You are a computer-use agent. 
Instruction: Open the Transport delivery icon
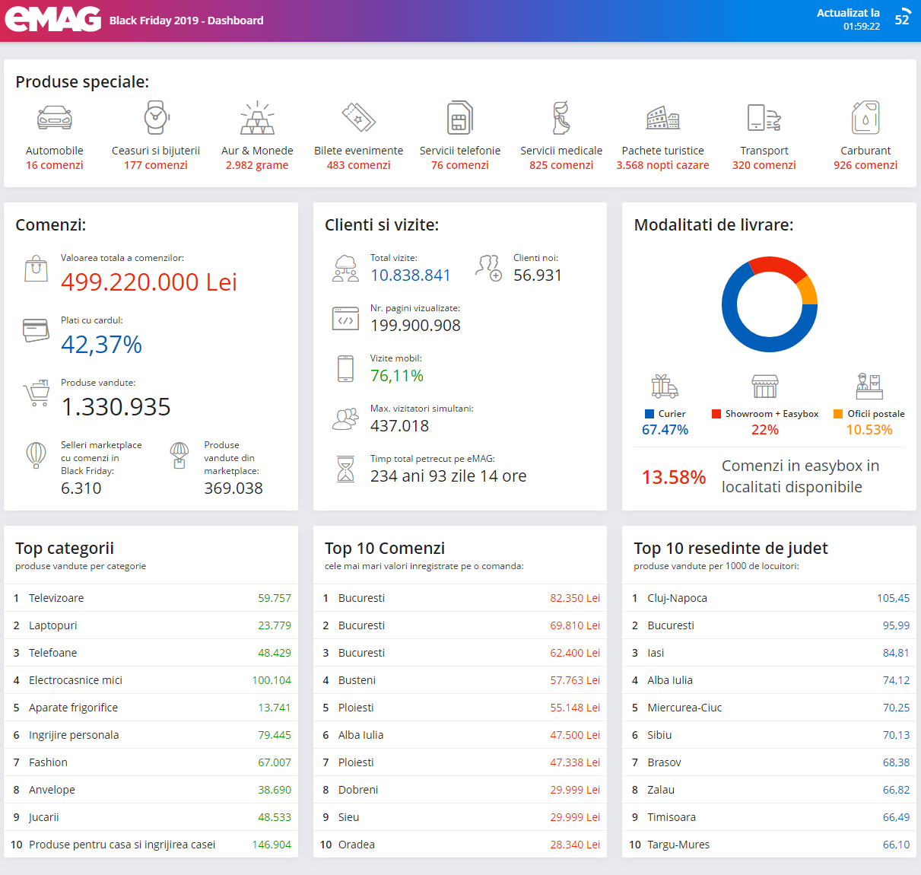(x=764, y=118)
